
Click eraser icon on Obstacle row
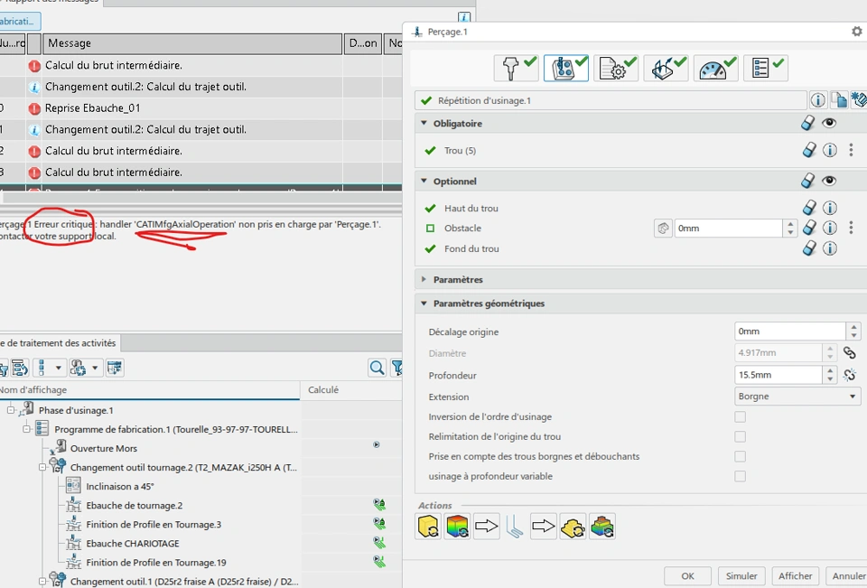pyautogui.click(x=809, y=228)
